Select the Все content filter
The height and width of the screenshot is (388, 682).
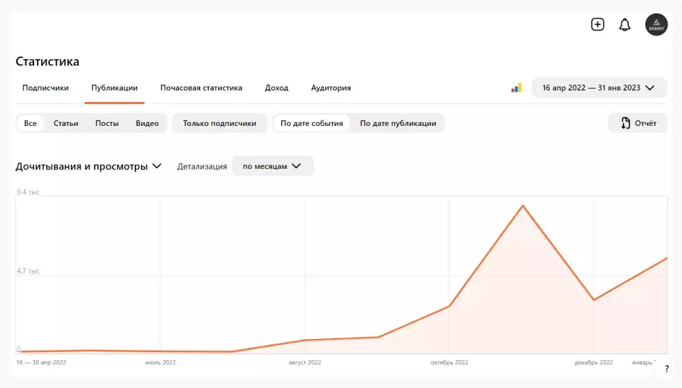pos(31,123)
